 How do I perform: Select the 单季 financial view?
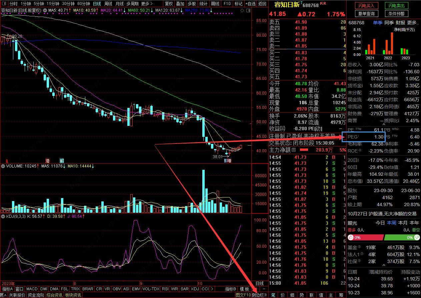378,23
